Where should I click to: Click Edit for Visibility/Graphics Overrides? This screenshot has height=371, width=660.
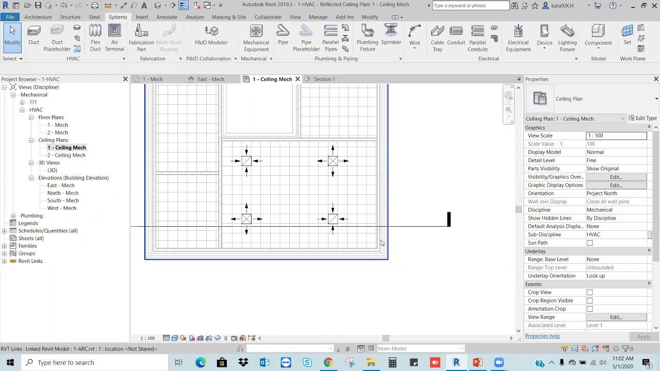tap(616, 177)
